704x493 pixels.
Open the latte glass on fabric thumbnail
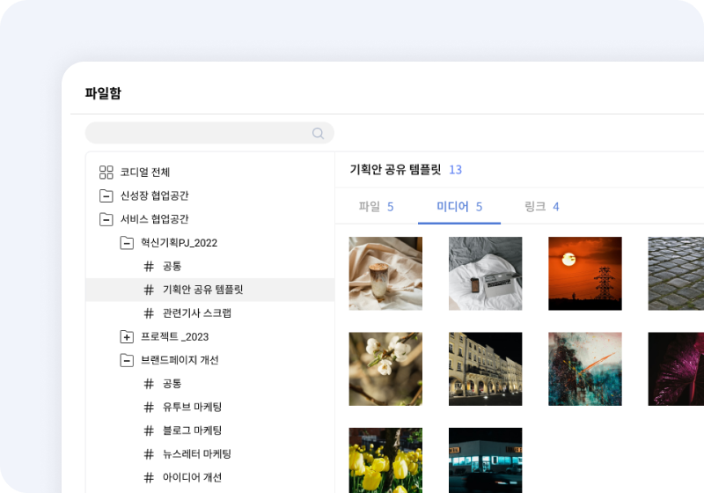(x=385, y=274)
